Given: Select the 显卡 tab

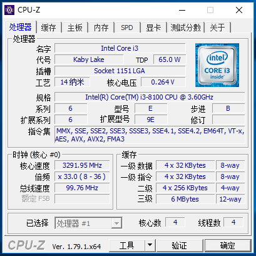Looking at the screenshot, I should [x=153, y=28].
